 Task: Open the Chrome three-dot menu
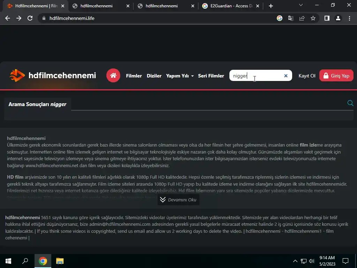coord(349,18)
